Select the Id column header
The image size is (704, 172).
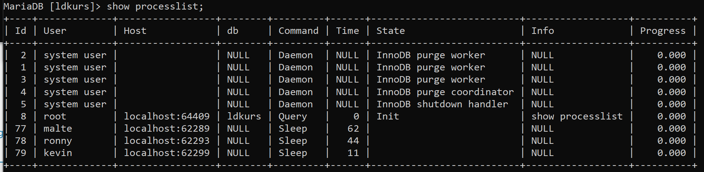21,31
